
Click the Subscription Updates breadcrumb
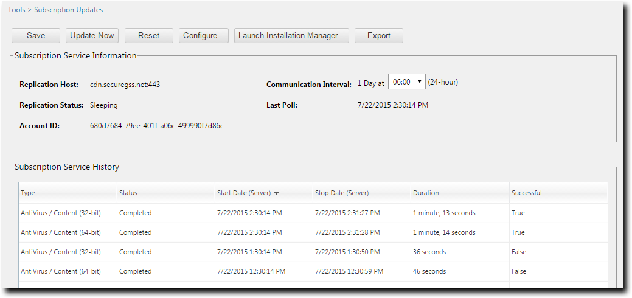68,10
